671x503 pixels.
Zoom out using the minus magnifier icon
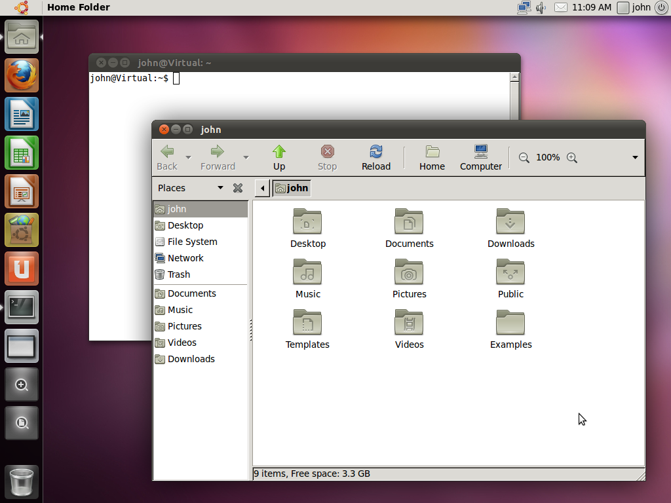pyautogui.click(x=524, y=157)
